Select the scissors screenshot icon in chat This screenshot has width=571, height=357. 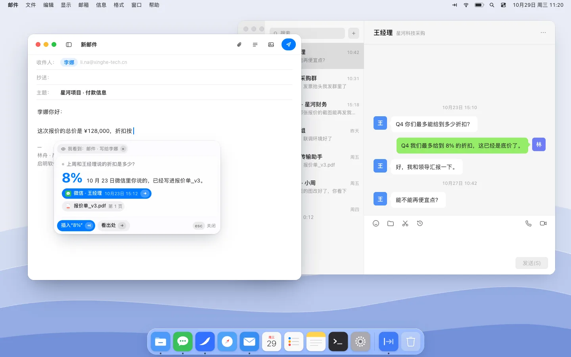[x=405, y=223]
